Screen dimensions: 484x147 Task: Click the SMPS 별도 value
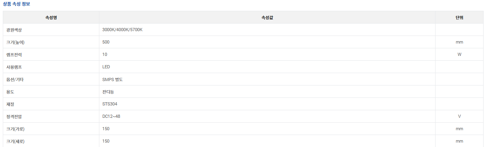(113, 79)
